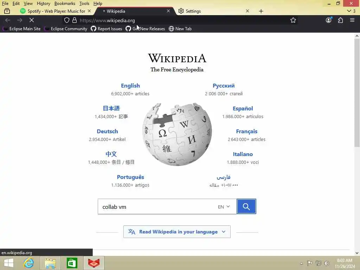The width and height of the screenshot is (360, 270).
Task: Open the File menu
Action: [5, 4]
